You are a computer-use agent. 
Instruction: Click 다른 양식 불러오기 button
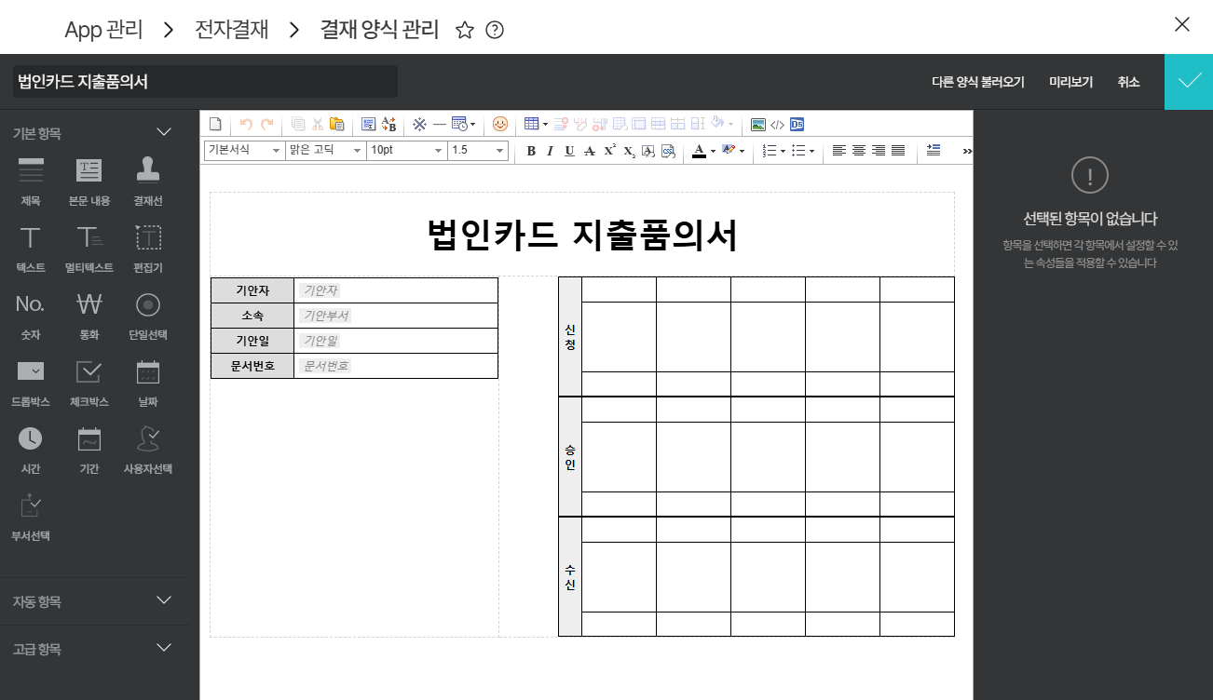977,82
